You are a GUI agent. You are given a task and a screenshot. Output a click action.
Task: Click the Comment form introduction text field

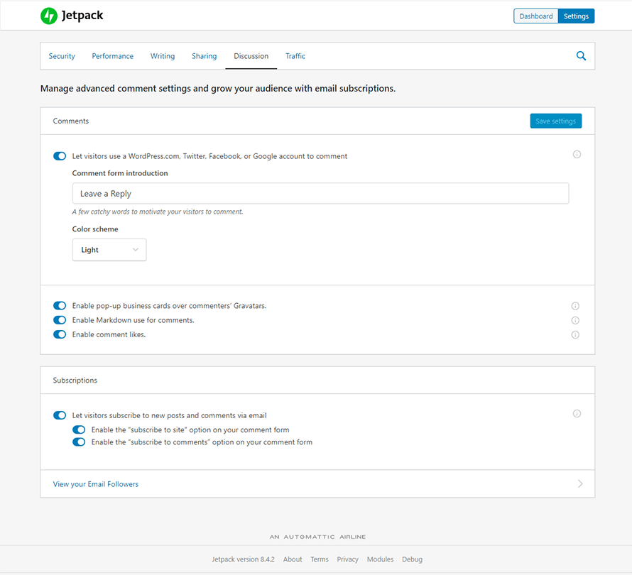click(x=320, y=193)
